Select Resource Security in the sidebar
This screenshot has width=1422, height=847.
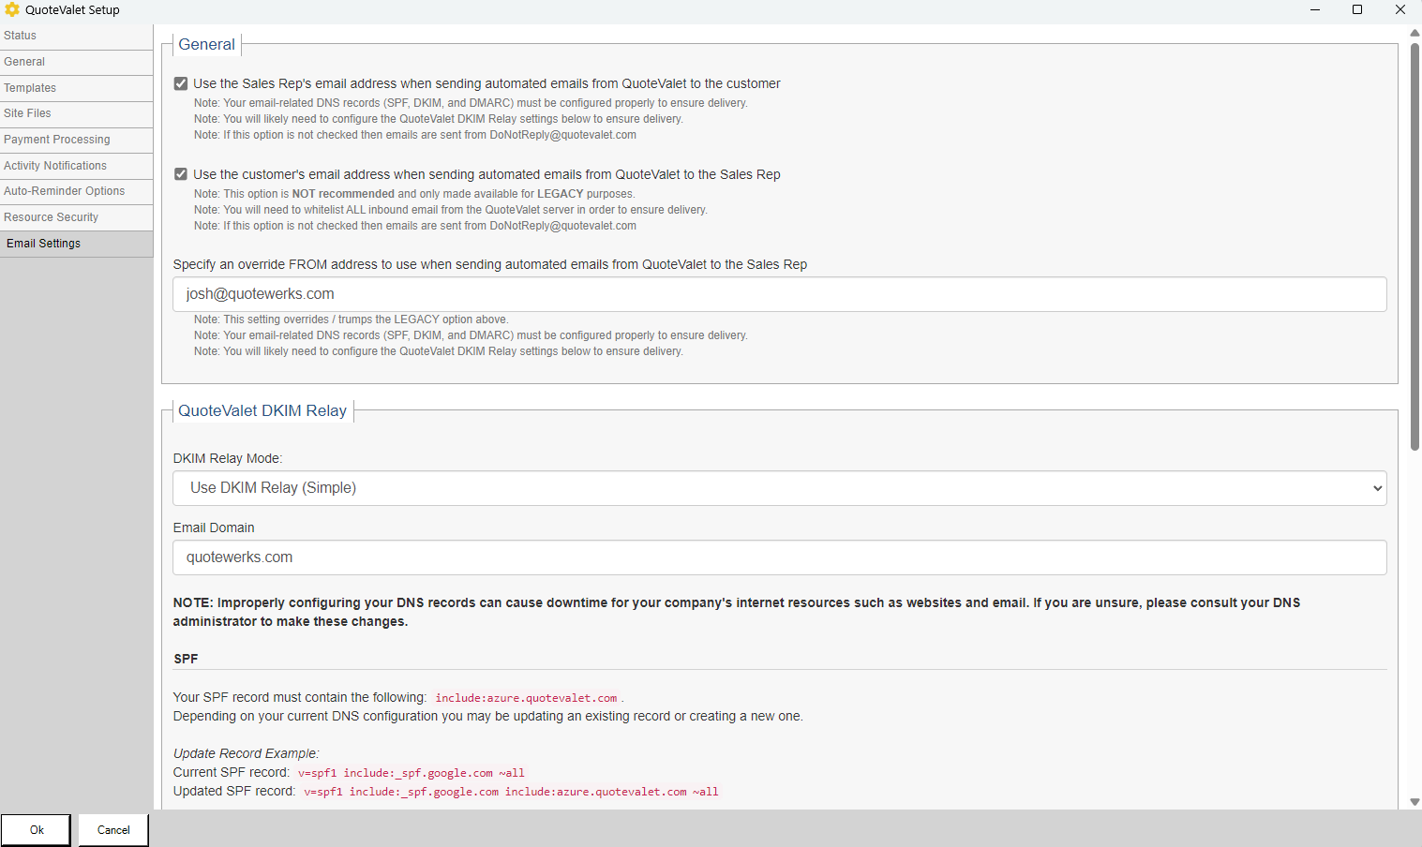pyautogui.click(x=76, y=217)
